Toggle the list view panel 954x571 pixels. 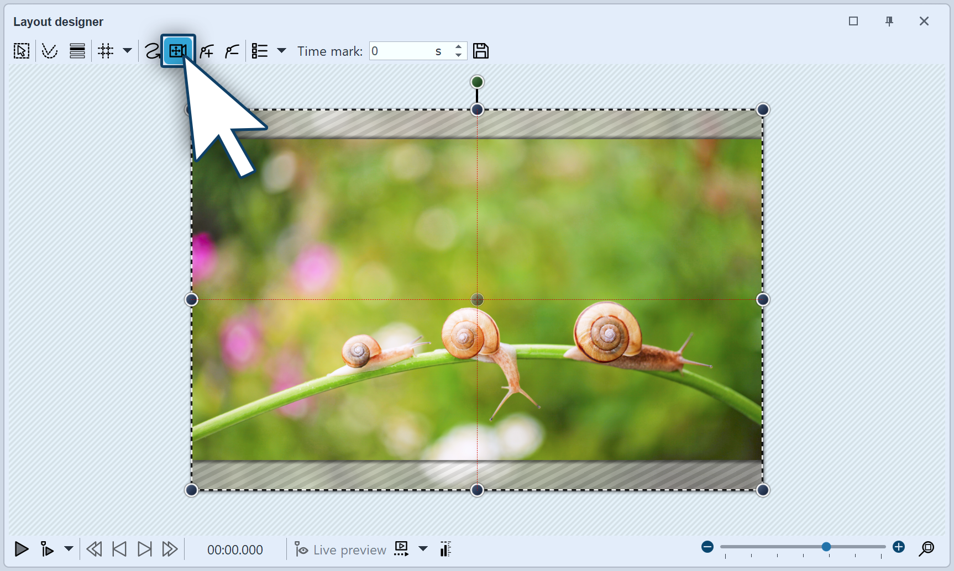259,51
